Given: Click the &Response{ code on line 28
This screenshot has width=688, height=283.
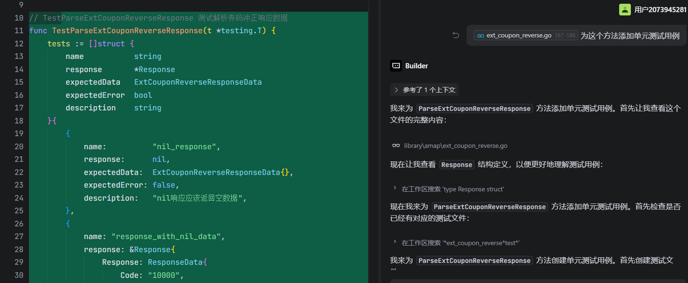Looking at the screenshot, I should [x=152, y=250].
